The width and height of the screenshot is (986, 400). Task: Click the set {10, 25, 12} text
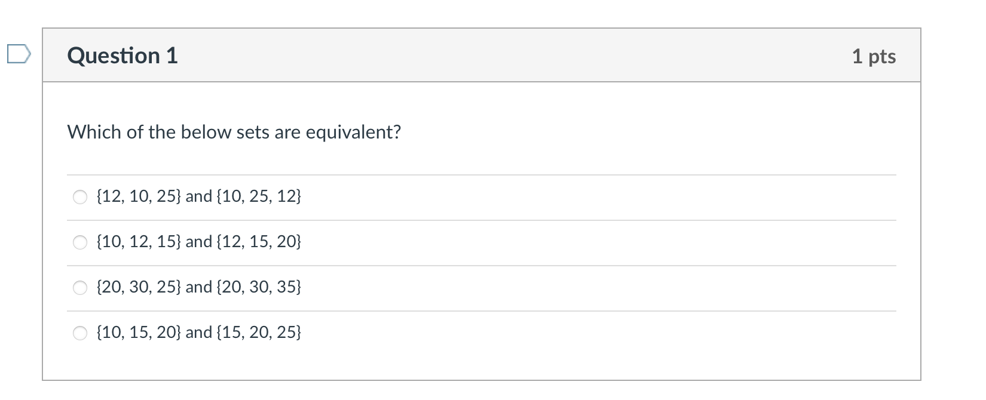pyautogui.click(x=259, y=196)
